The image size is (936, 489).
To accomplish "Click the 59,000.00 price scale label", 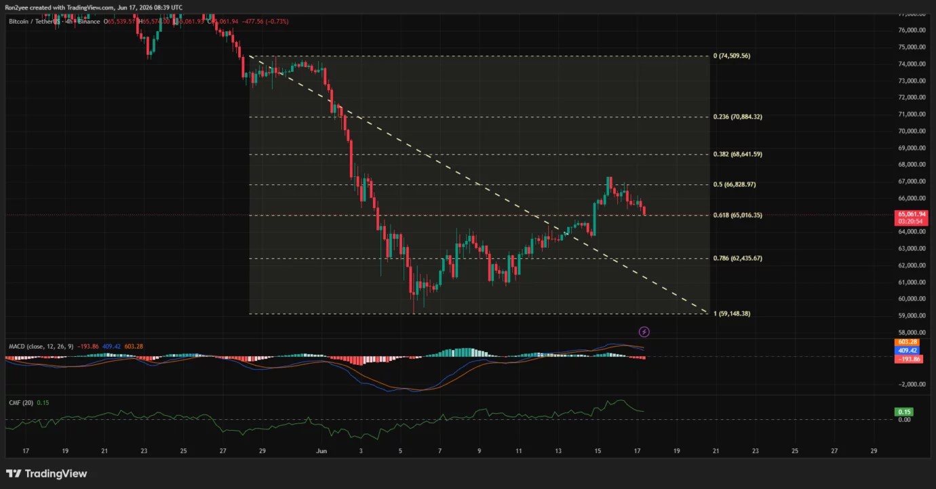I will point(912,316).
